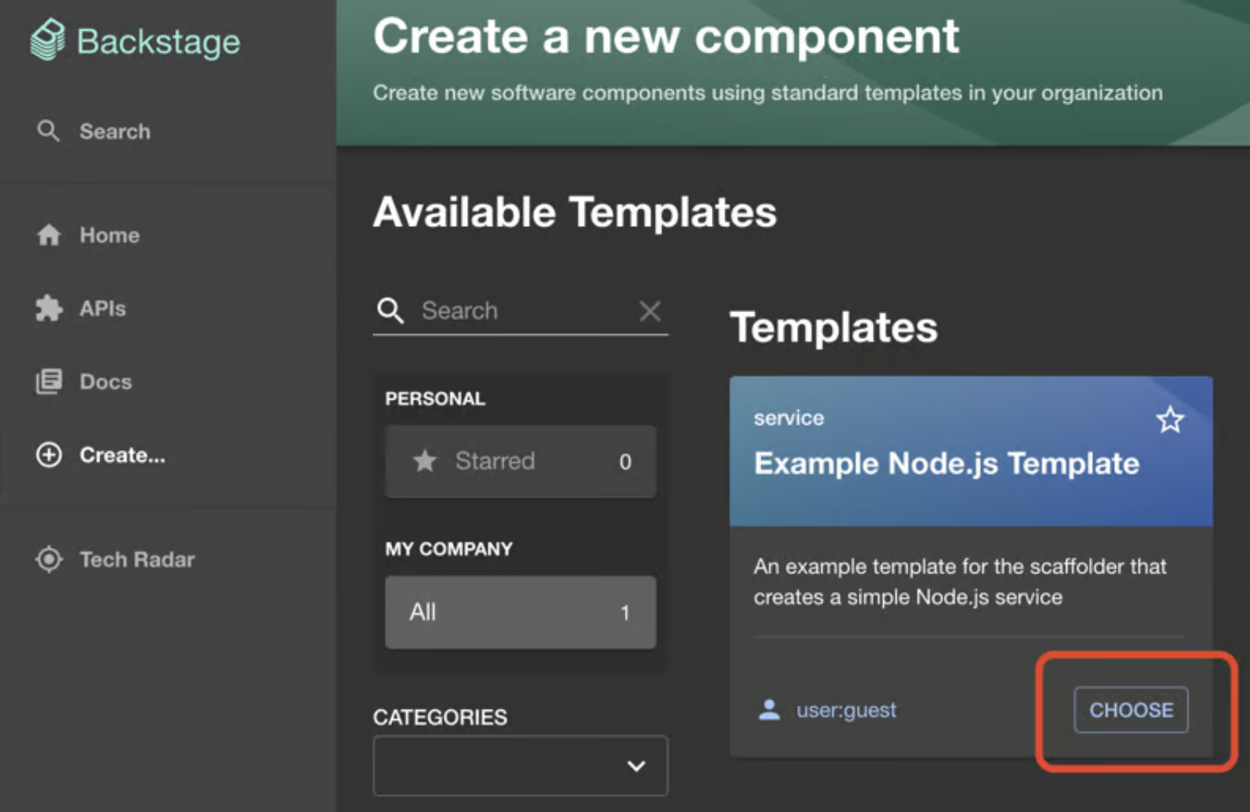
Task: Click the Create plus circle icon
Action: 49,455
